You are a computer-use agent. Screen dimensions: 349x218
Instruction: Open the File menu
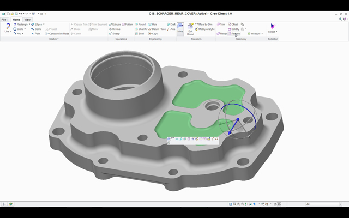point(4,19)
